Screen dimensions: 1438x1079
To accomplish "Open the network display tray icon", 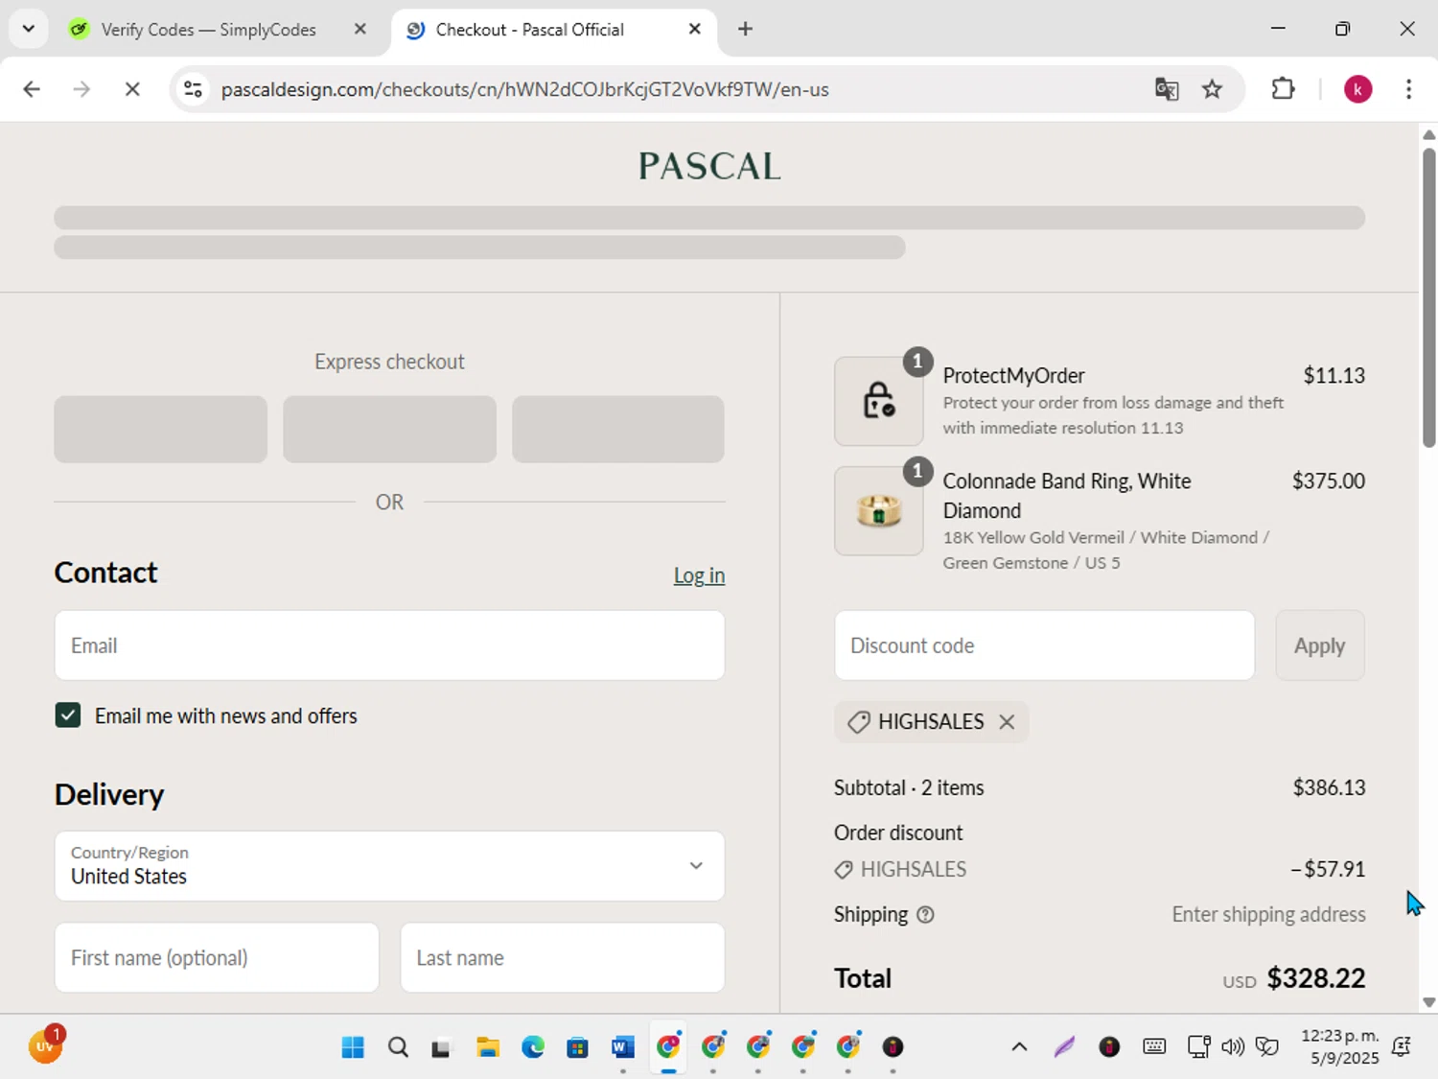I will coord(1198,1047).
